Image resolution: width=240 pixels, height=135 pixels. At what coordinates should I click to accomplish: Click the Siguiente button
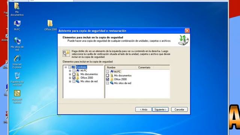click(x=160, y=109)
